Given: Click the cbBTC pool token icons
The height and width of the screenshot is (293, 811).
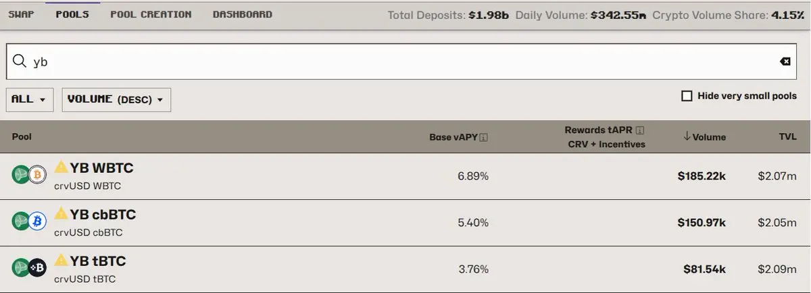Looking at the screenshot, I should coord(29,221).
